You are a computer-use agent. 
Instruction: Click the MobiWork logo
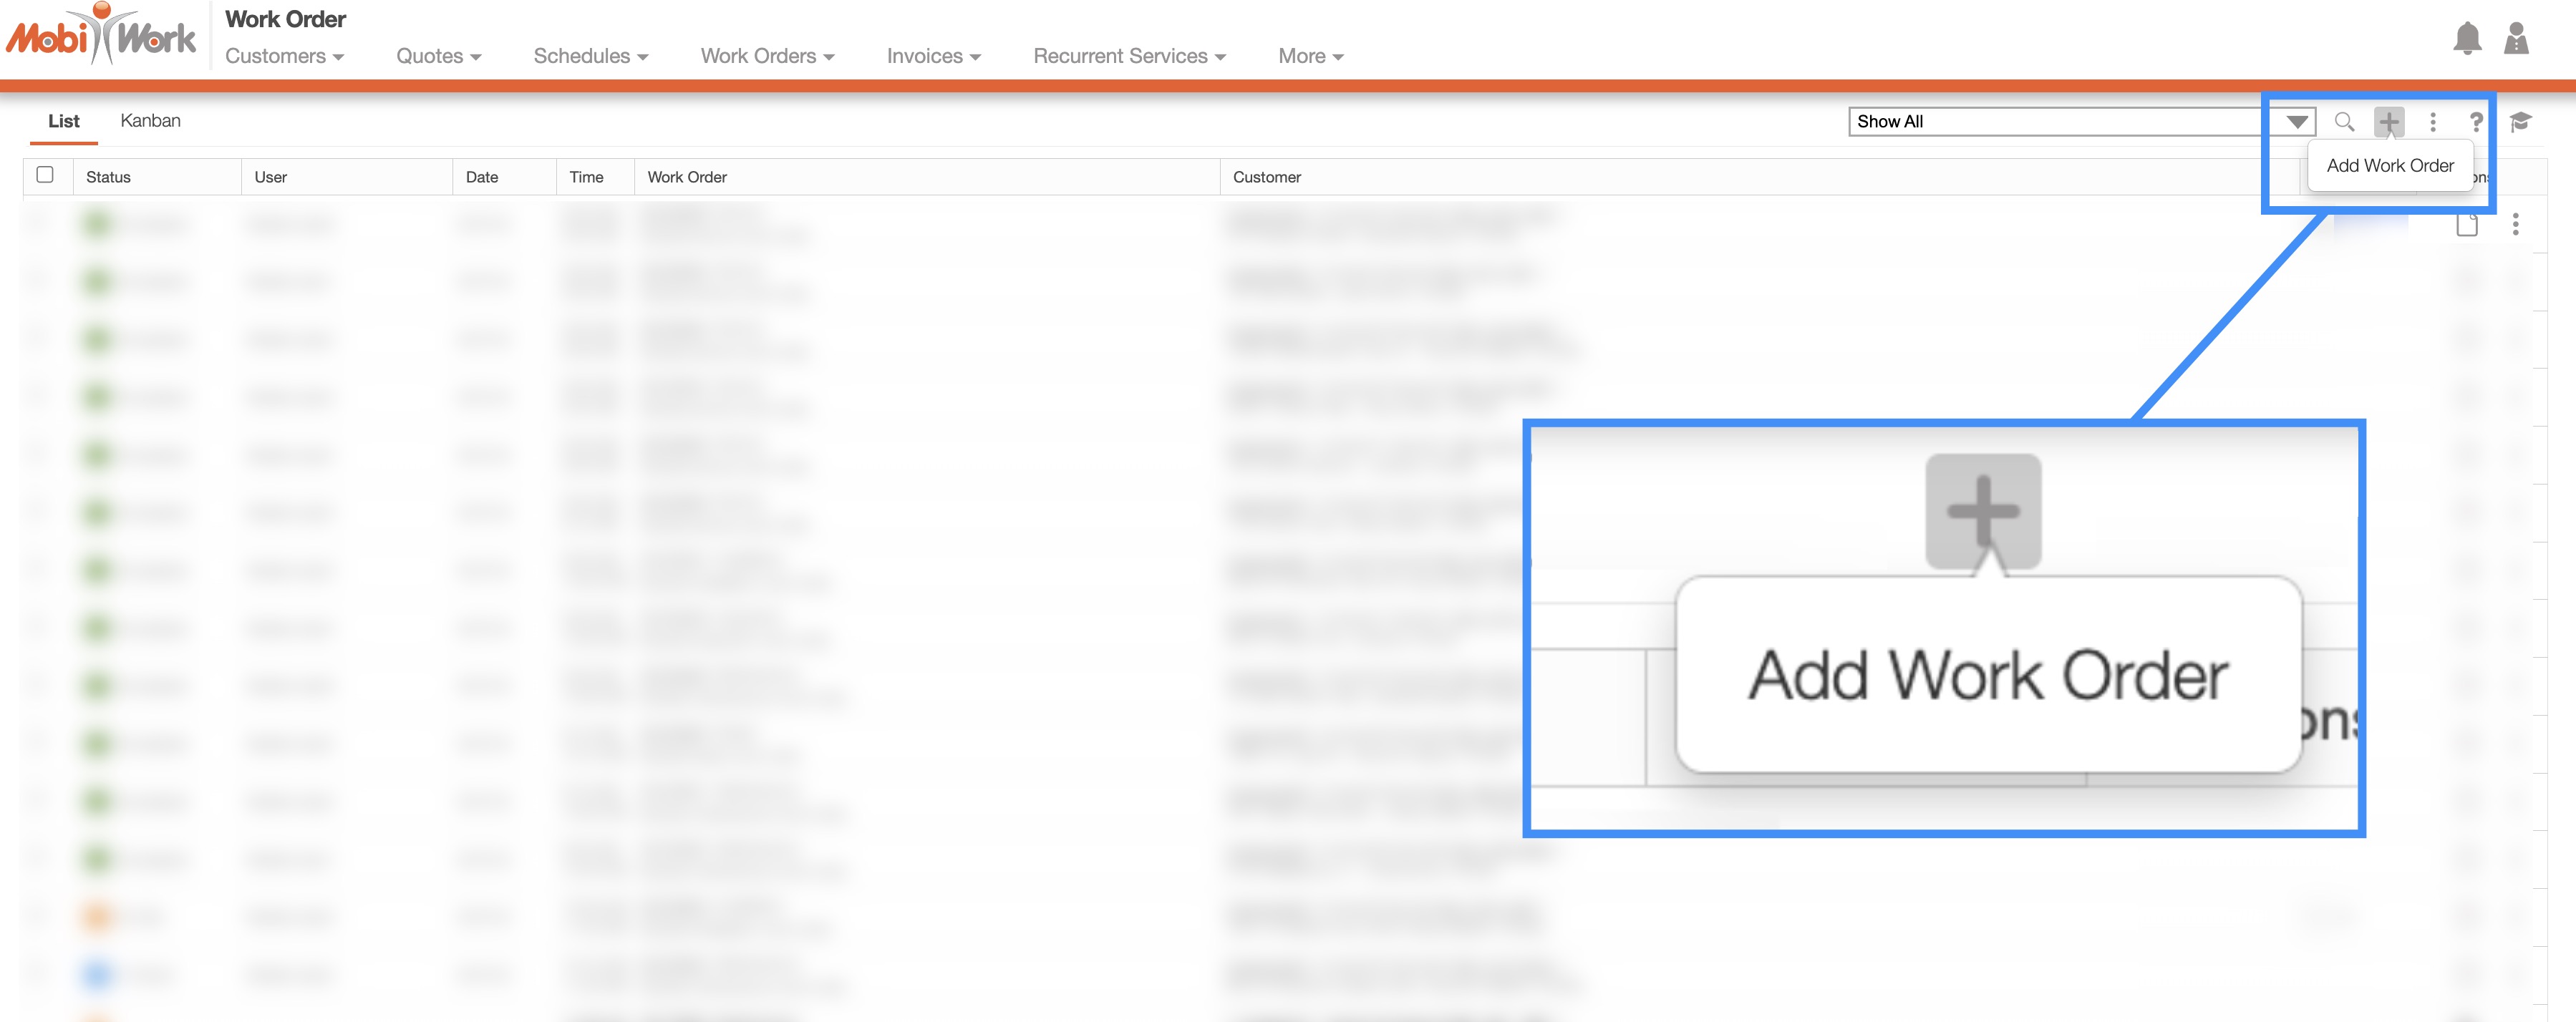tap(101, 36)
